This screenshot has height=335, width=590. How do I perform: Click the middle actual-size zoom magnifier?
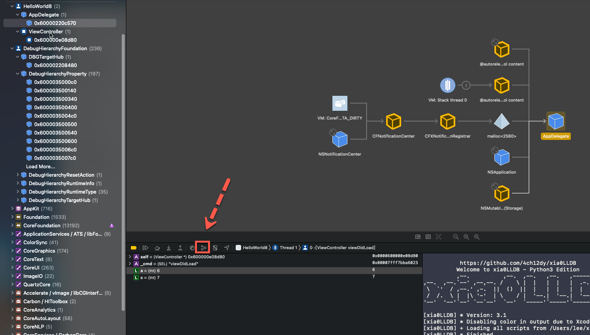pyautogui.click(x=466, y=237)
